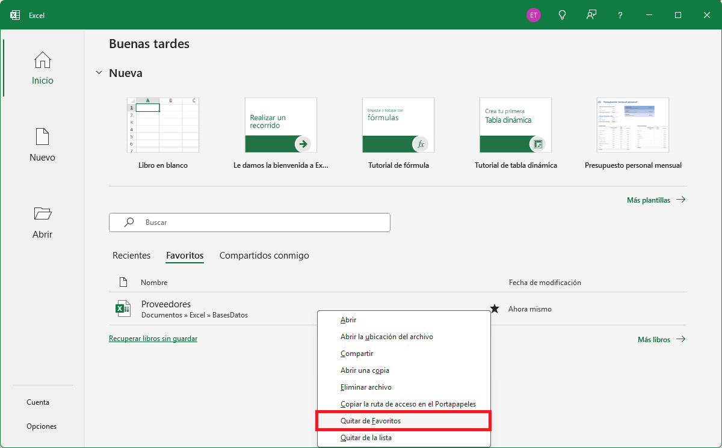The width and height of the screenshot is (722, 448).
Task: Unpin Proveedores using the star icon
Action: point(495,308)
